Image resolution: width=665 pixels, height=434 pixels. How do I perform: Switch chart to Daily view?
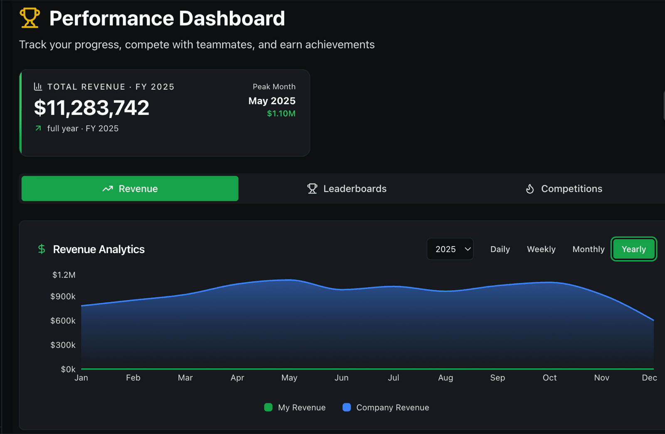point(500,249)
